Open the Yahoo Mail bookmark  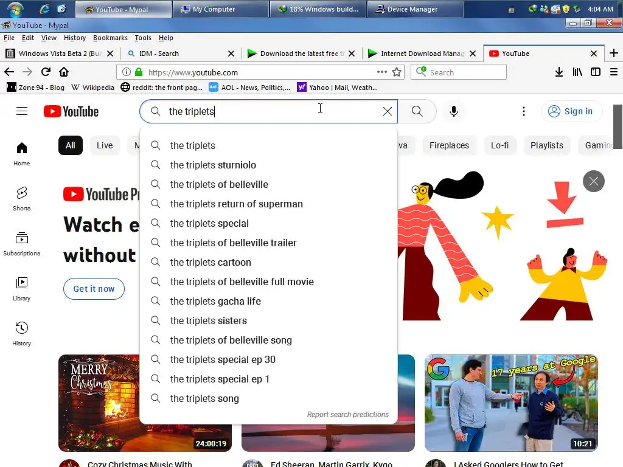(338, 88)
